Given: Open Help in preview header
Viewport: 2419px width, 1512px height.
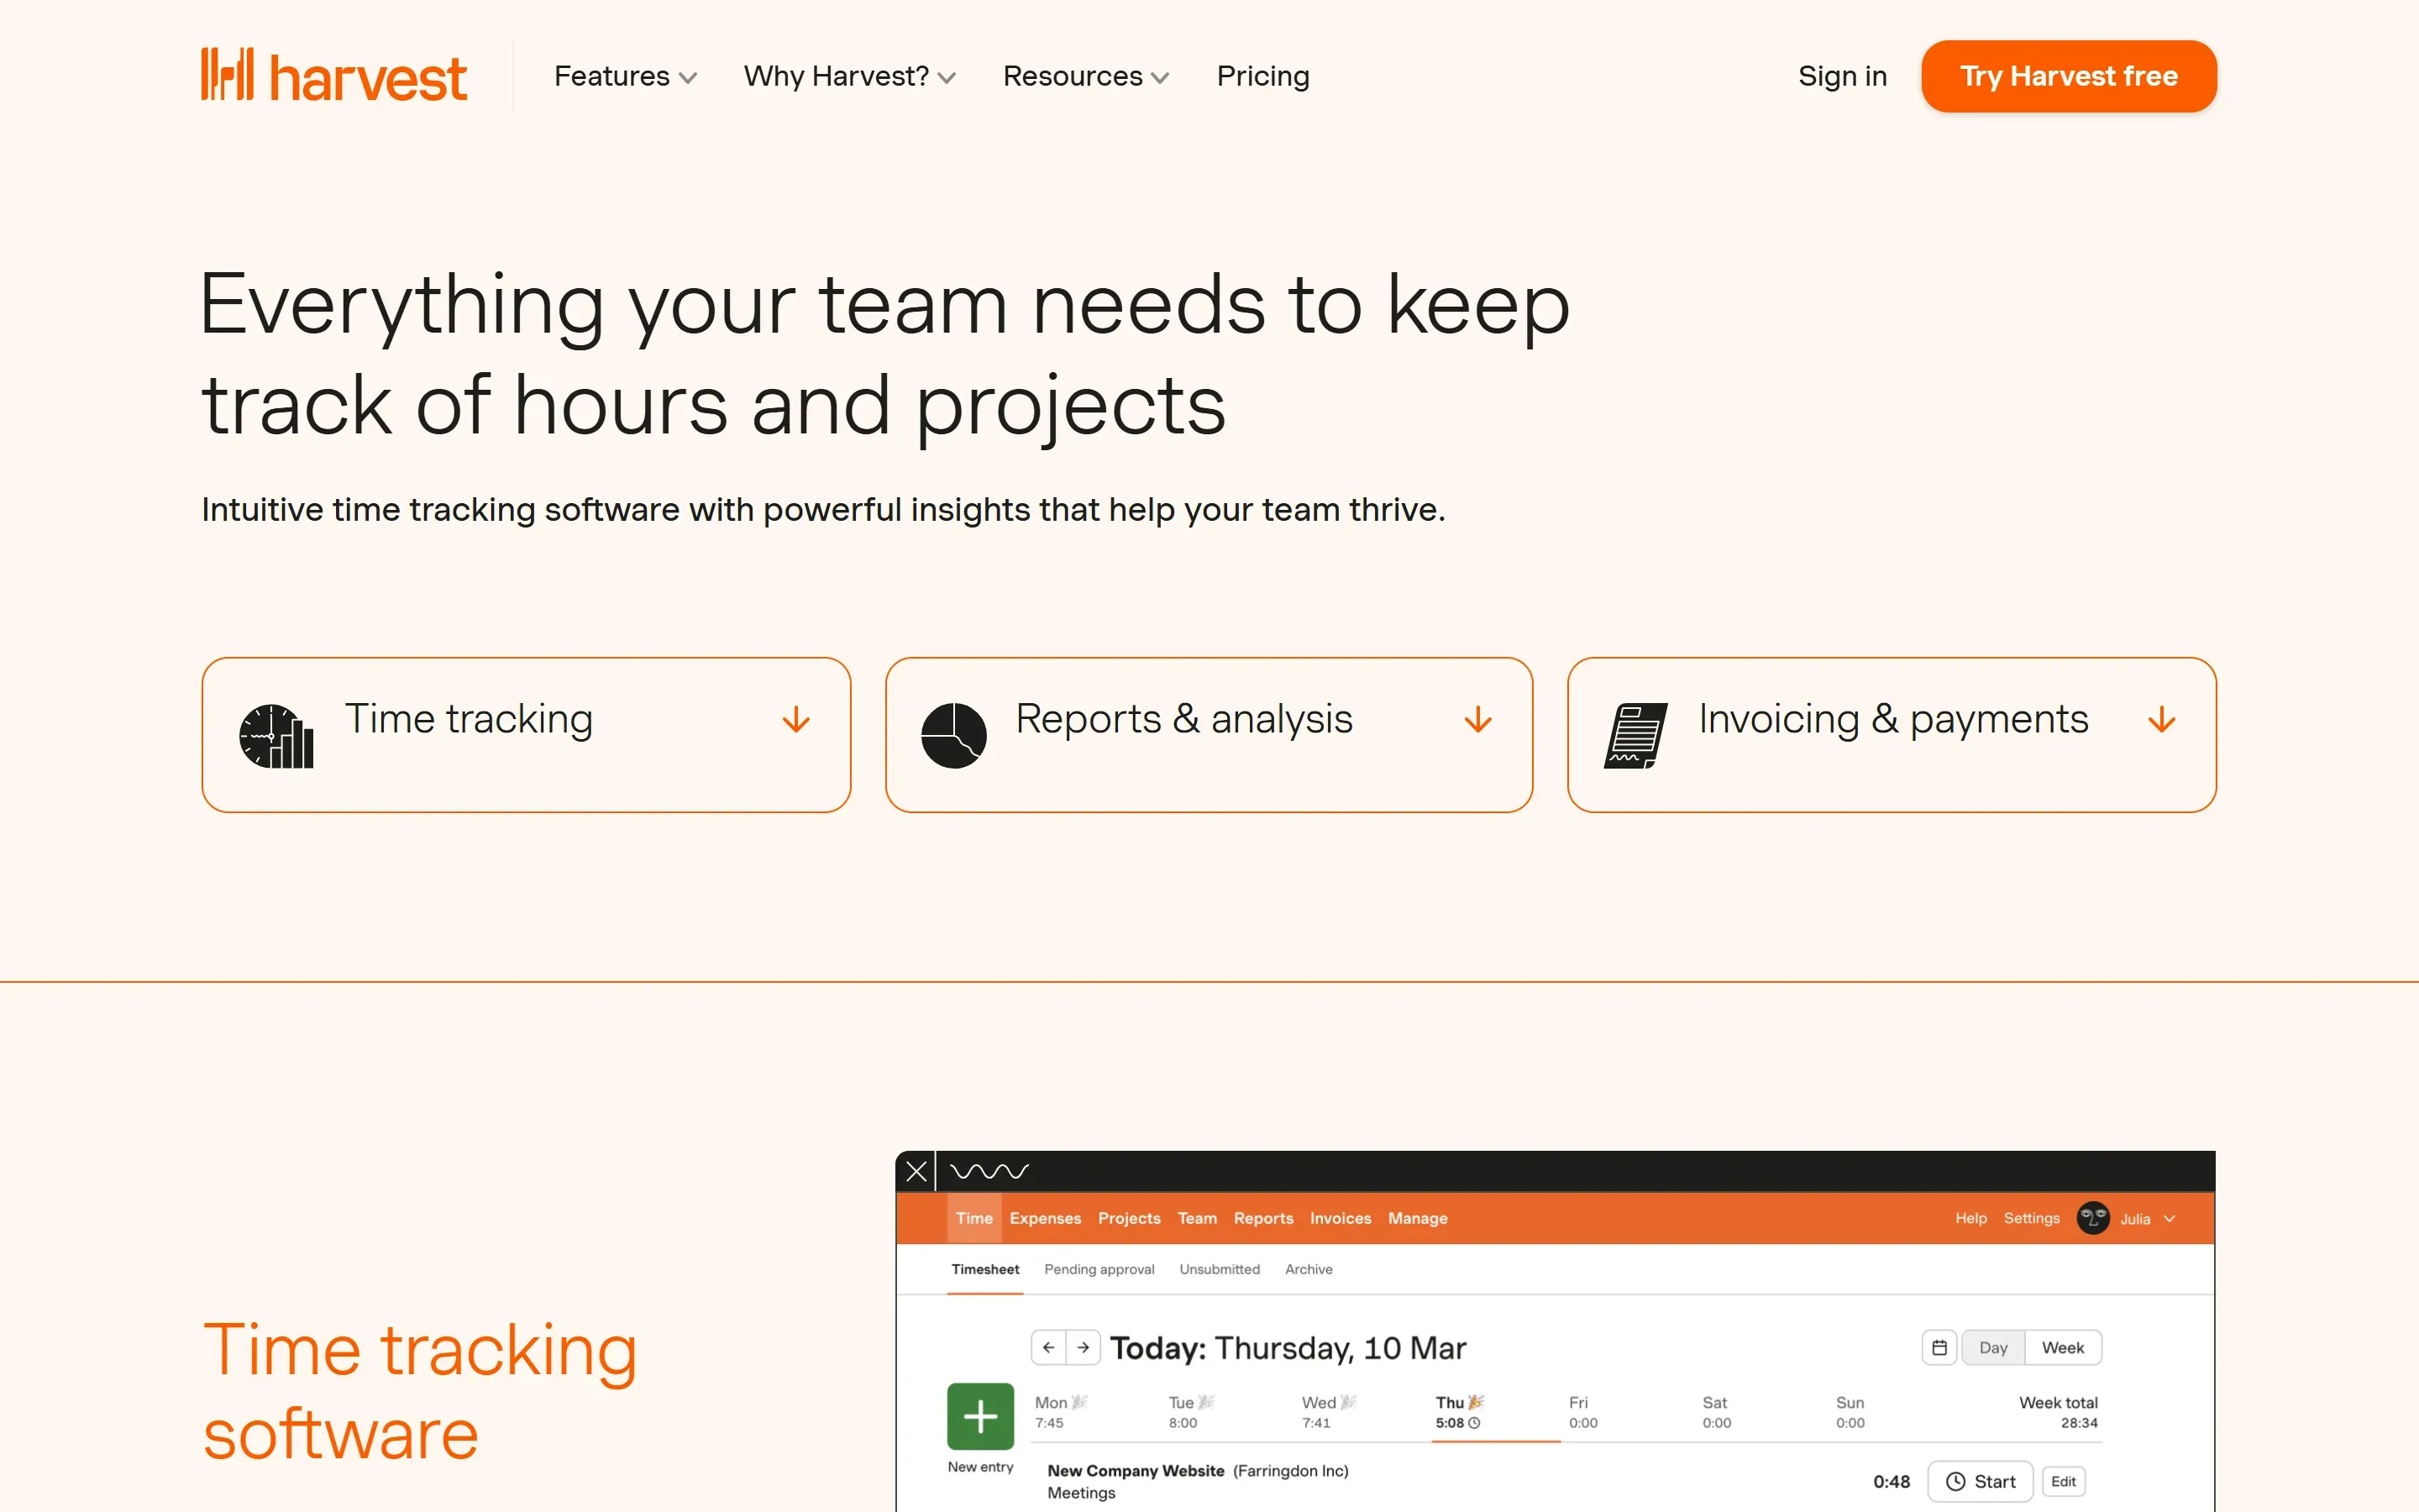Looking at the screenshot, I should coord(1970,1218).
